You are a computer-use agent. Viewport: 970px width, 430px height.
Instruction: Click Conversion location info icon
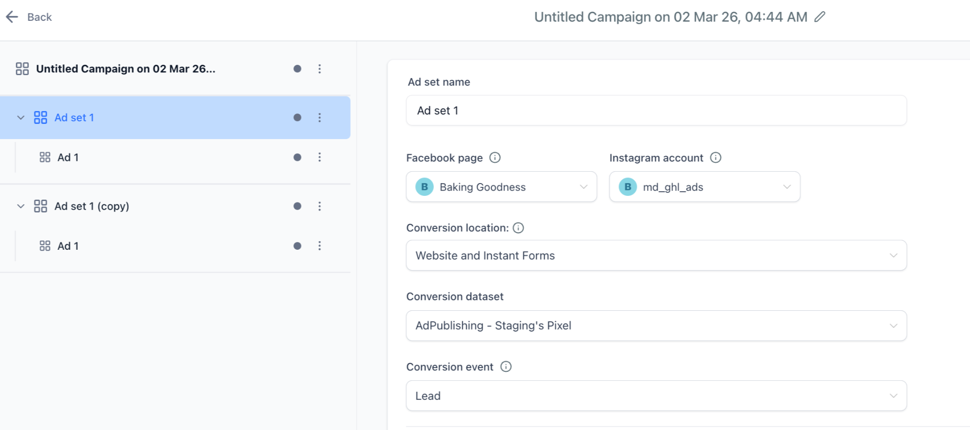pos(519,228)
